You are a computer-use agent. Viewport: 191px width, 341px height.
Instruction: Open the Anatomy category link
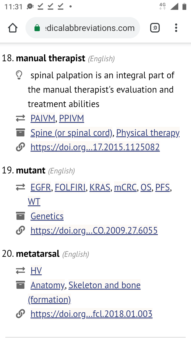(47, 285)
